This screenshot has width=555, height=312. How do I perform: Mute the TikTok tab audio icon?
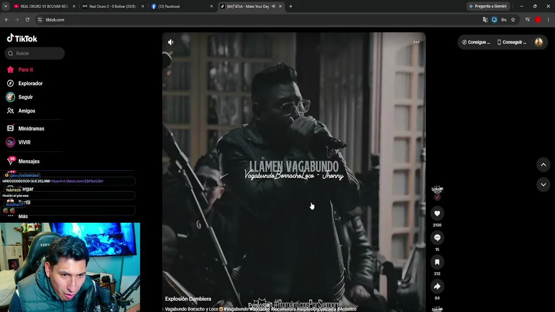point(273,6)
